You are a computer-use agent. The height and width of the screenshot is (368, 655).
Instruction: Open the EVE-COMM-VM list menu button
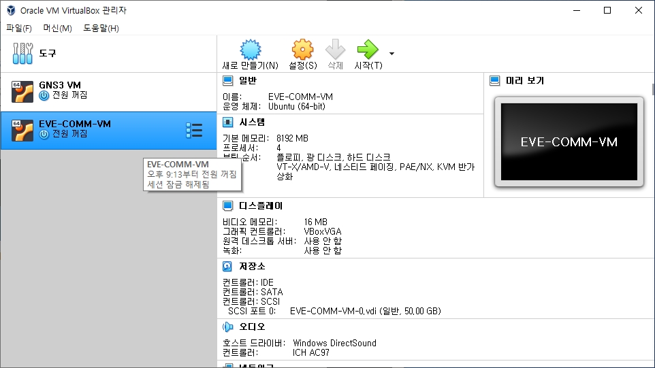click(194, 131)
